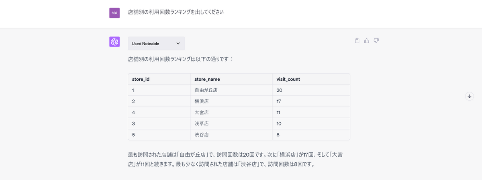Click the MA user avatar
482x180 pixels.
pyautogui.click(x=114, y=13)
